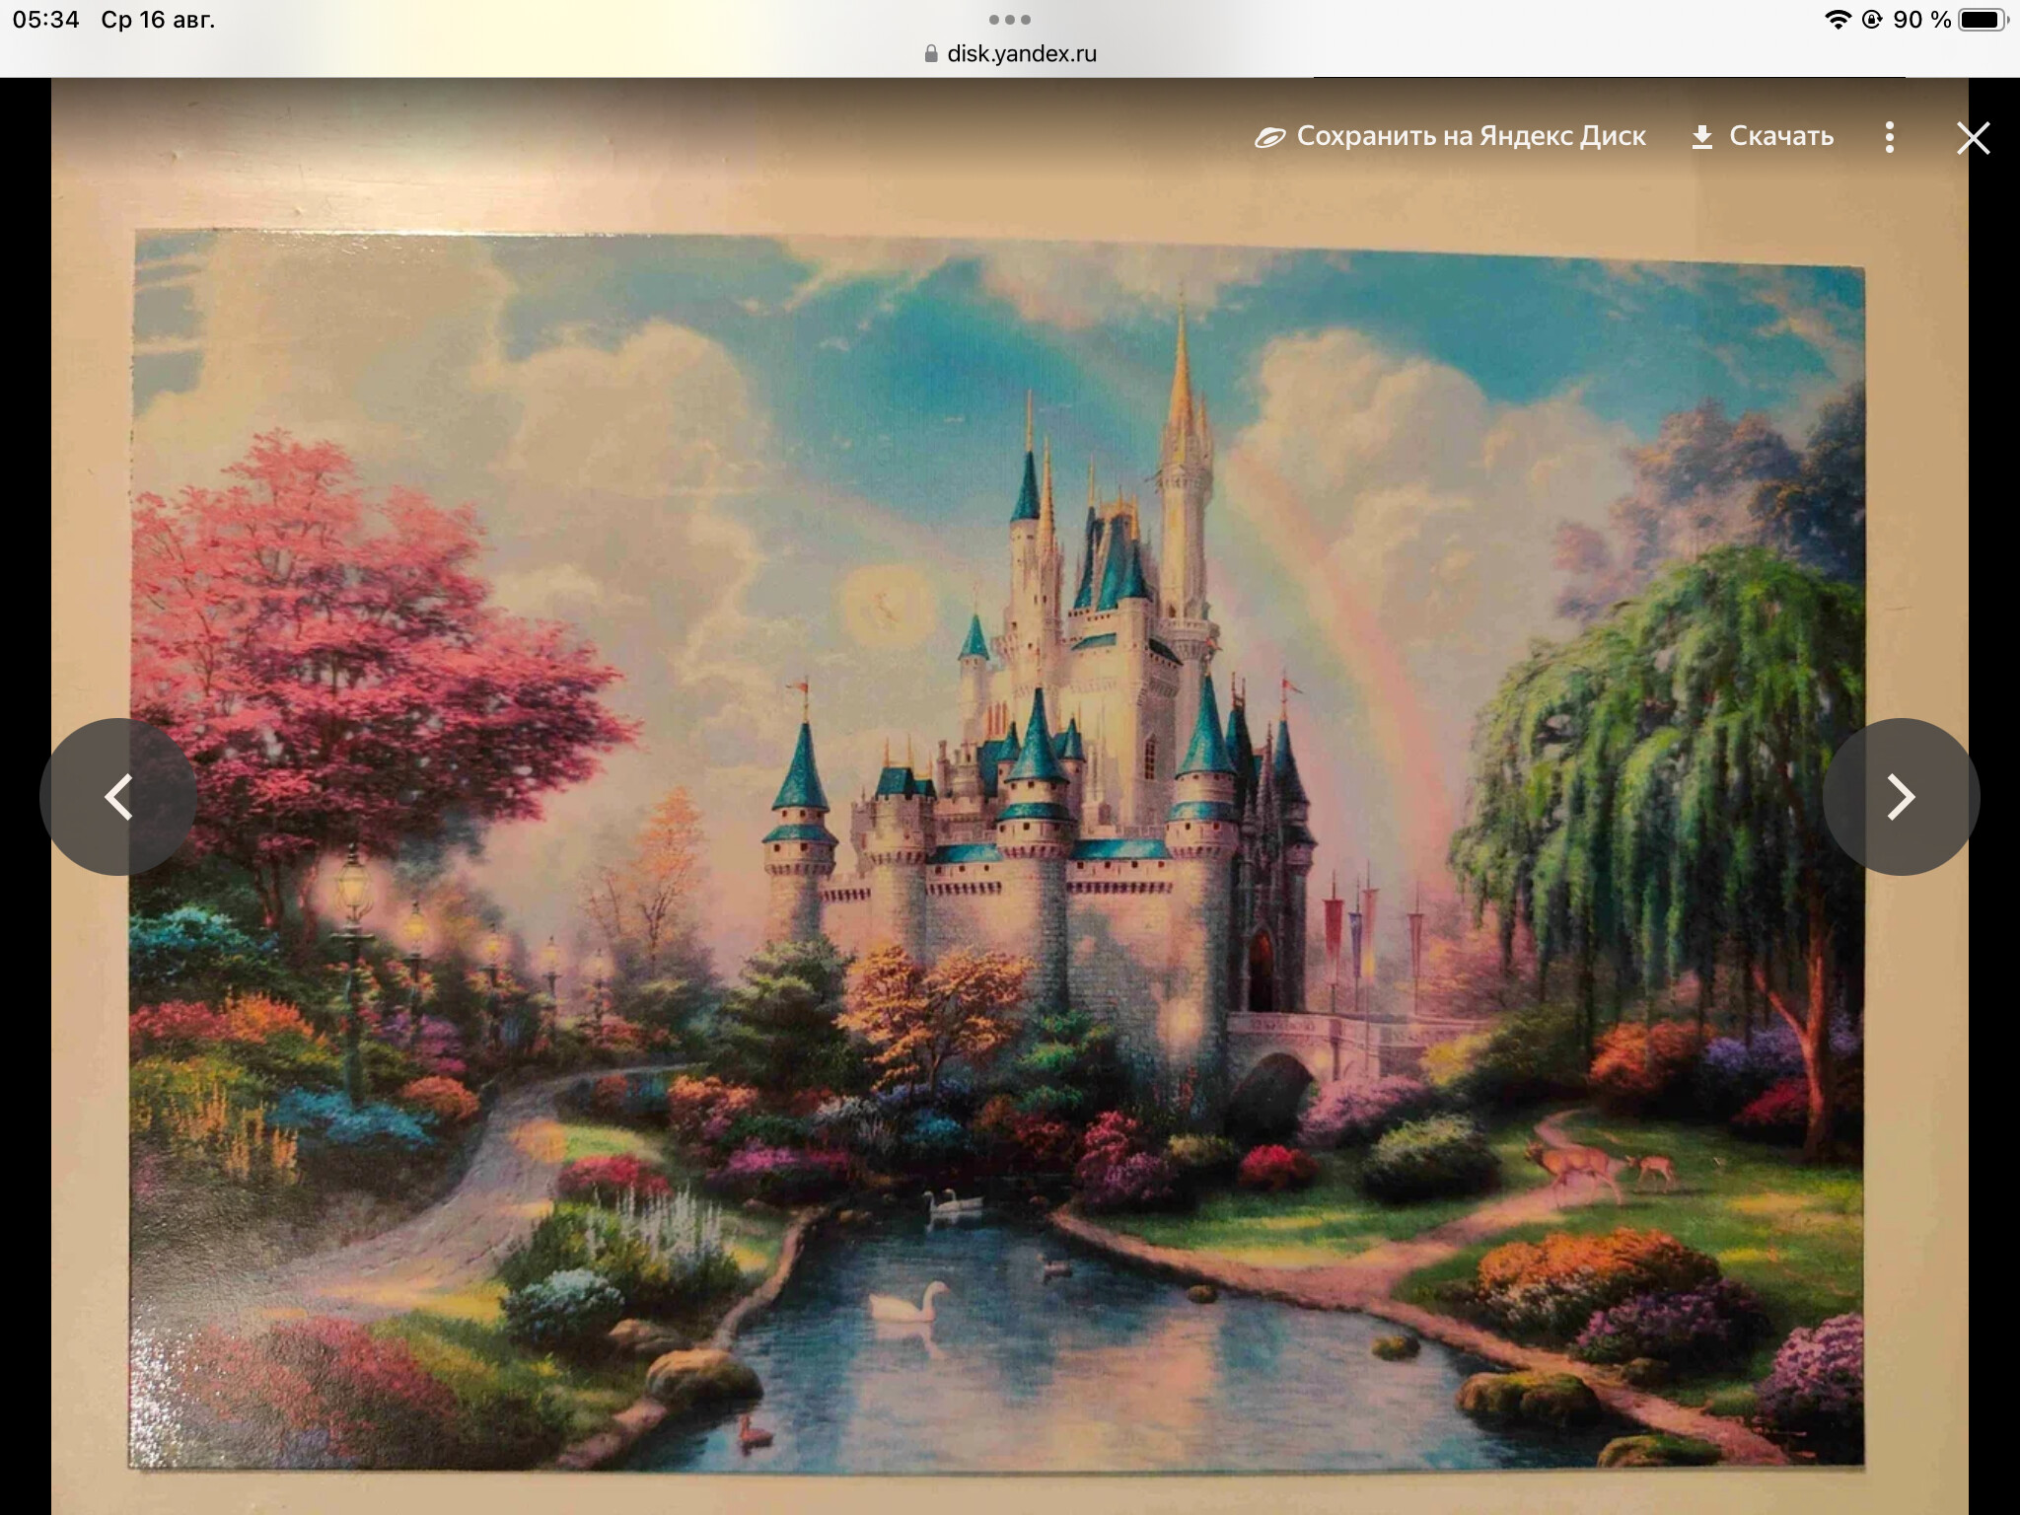Tap the battery indicator
This screenshot has height=1515, width=2020.
point(1984,20)
